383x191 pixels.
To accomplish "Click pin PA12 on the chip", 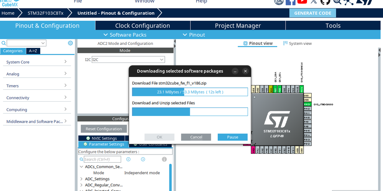I will (x=307, y=109).
